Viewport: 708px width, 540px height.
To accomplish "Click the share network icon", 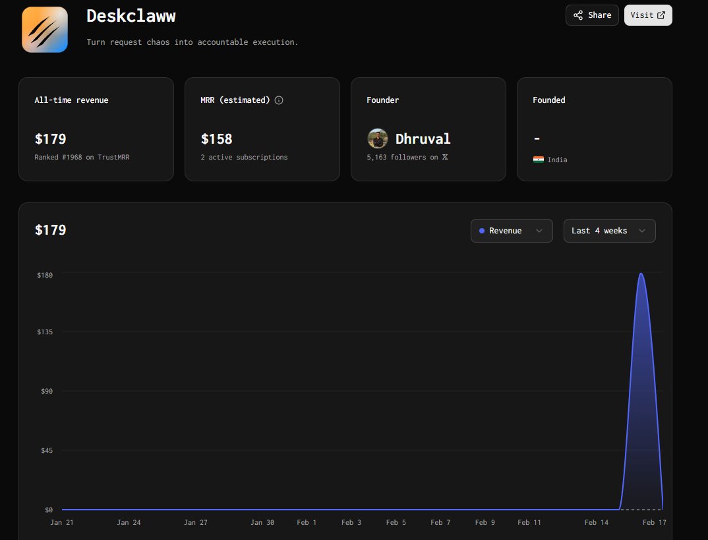I will tap(578, 15).
